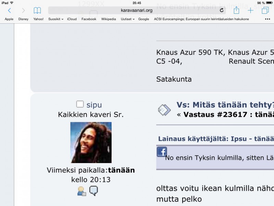Send private message via speech bubble icon
The image size is (274, 206).
(94, 191)
